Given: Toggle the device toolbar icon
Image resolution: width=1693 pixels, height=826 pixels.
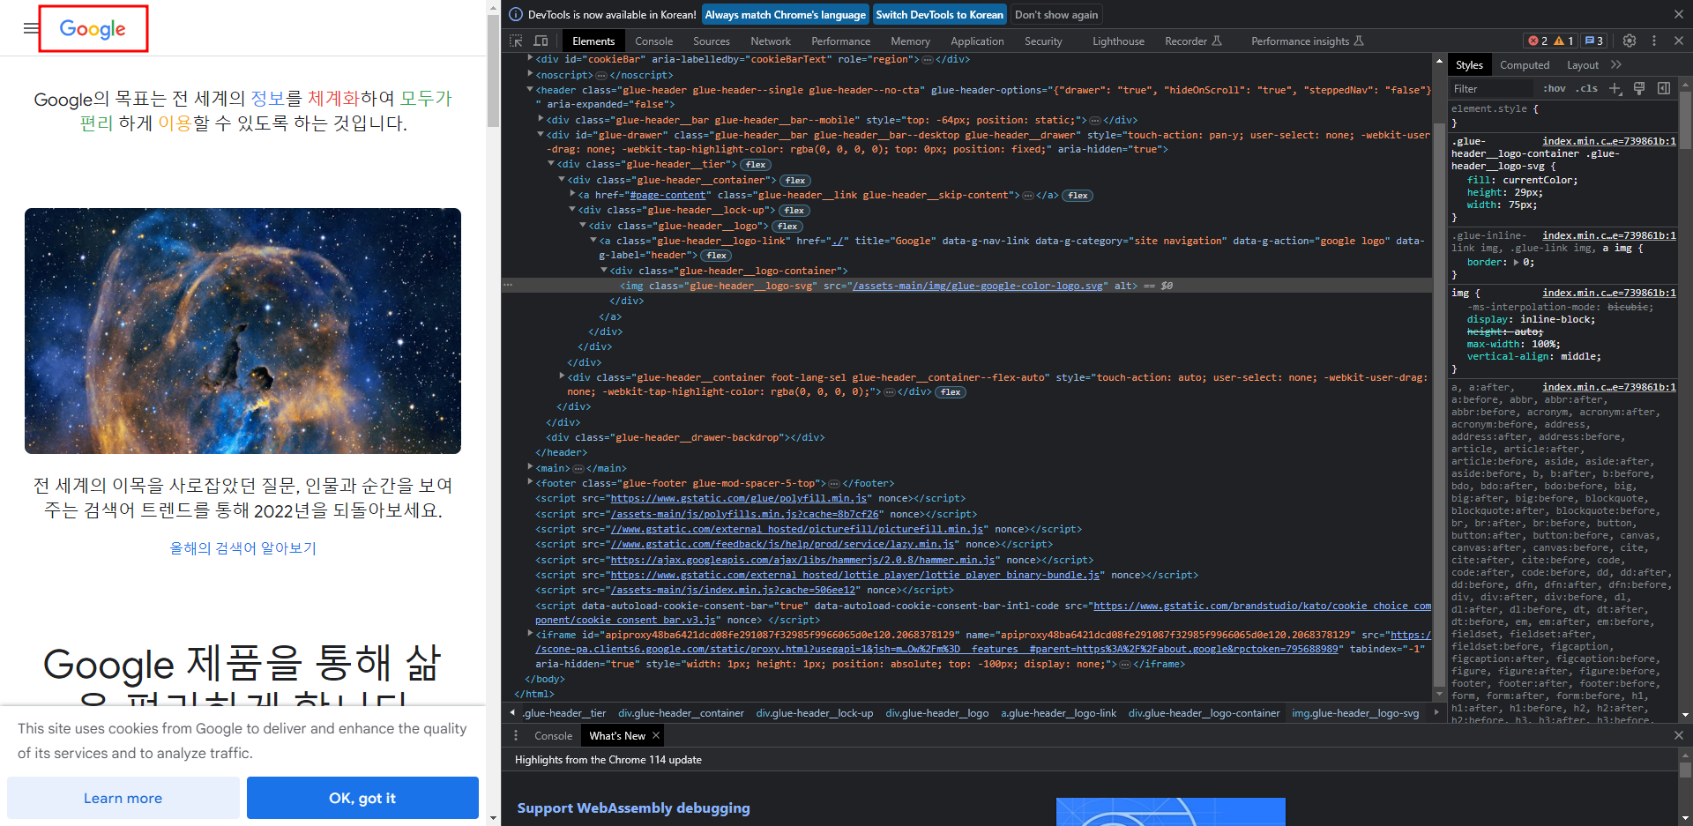Looking at the screenshot, I should [541, 41].
